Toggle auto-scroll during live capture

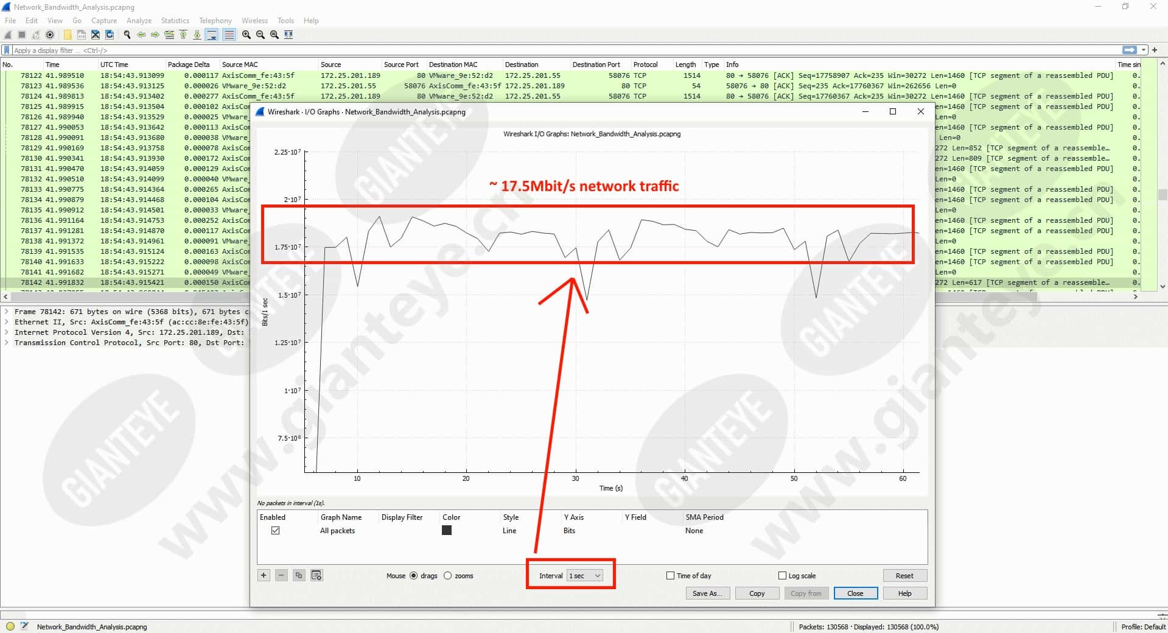[x=212, y=35]
